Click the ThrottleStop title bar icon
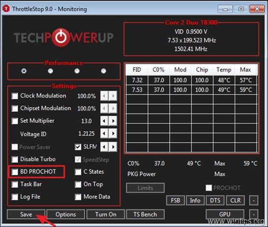This screenshot has width=268, height=227. click(6, 9)
